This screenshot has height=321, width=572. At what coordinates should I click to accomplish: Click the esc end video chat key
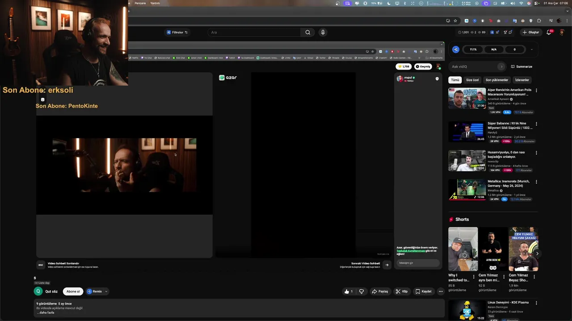[41, 265]
